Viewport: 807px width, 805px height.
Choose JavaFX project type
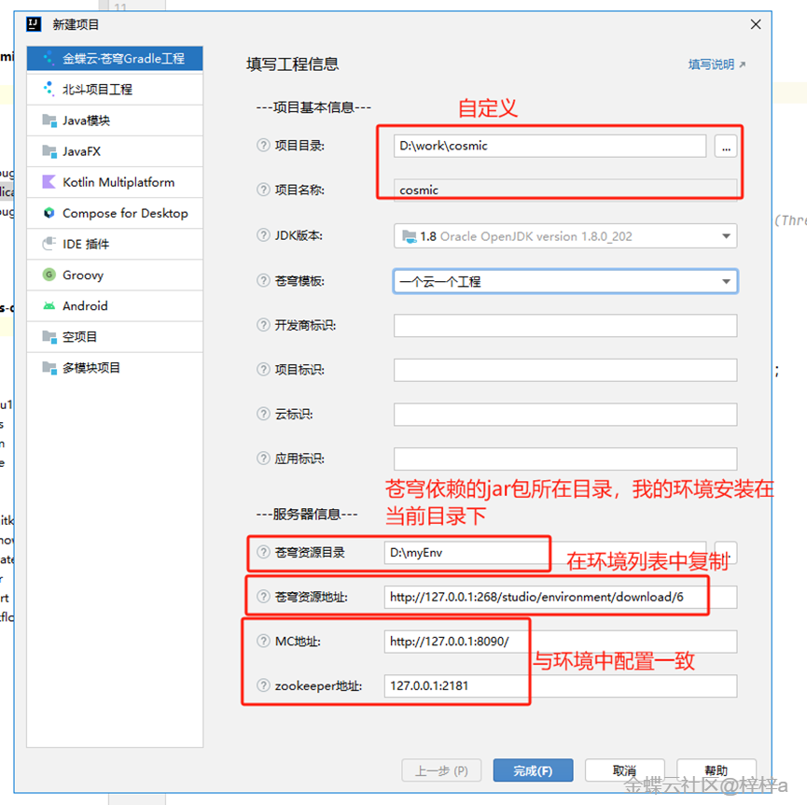tap(115, 151)
